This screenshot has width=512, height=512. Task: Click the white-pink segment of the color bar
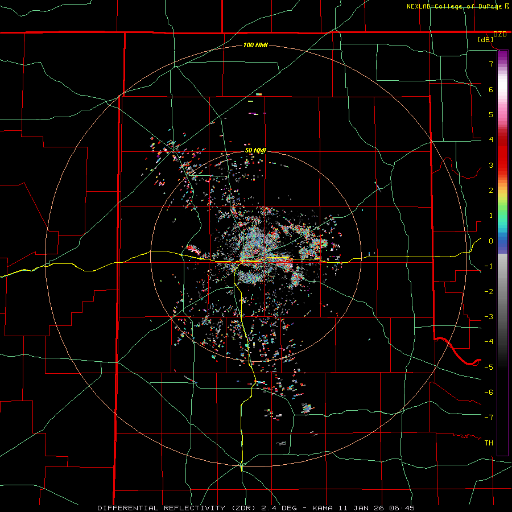tap(502, 93)
